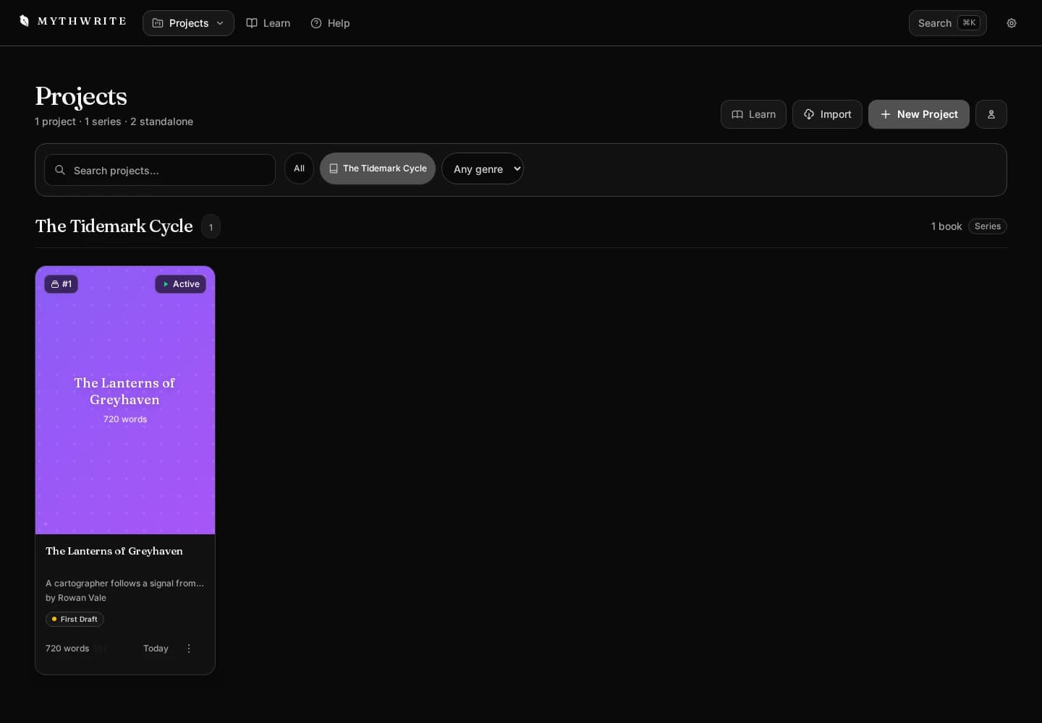Open The Lanterns of Greyhaven cover thumbnail

[x=125, y=401]
